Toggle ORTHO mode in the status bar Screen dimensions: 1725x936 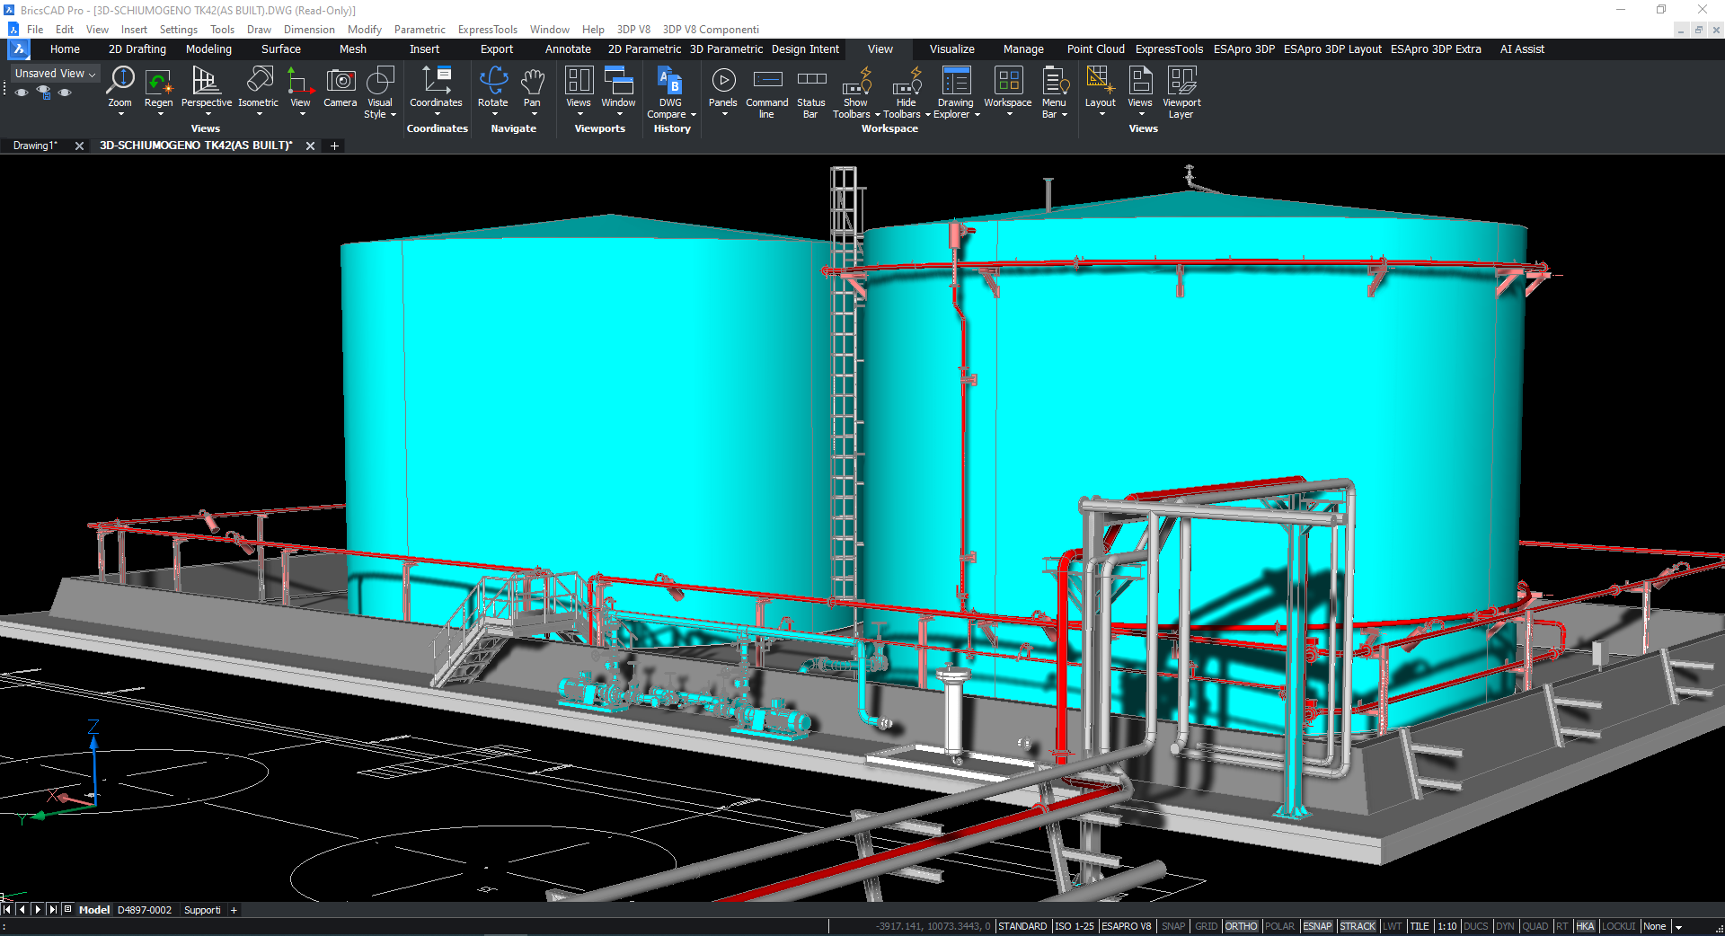pos(1241,926)
